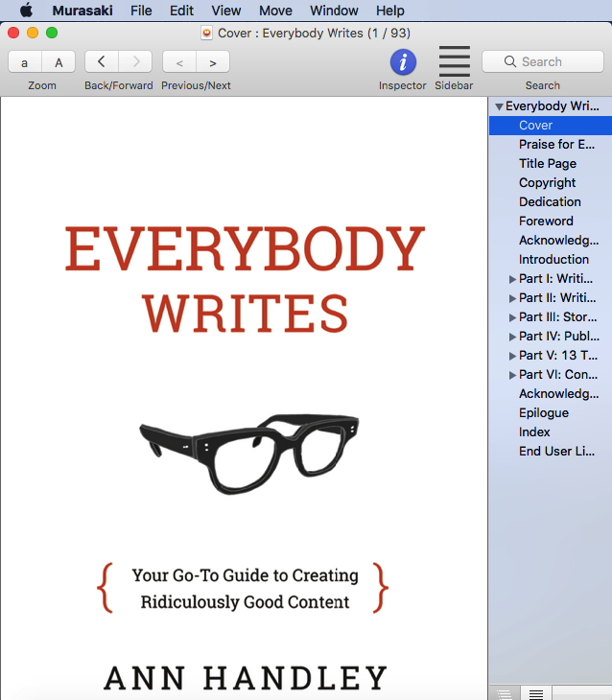
Task: Select the Part III: Stor... label
Action: [x=557, y=317]
